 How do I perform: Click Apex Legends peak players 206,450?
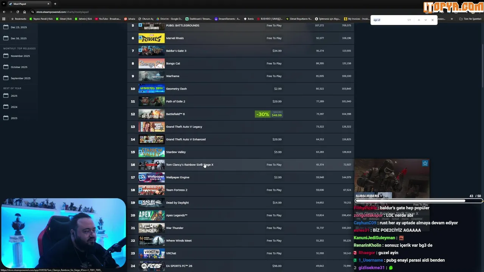coord(346,215)
